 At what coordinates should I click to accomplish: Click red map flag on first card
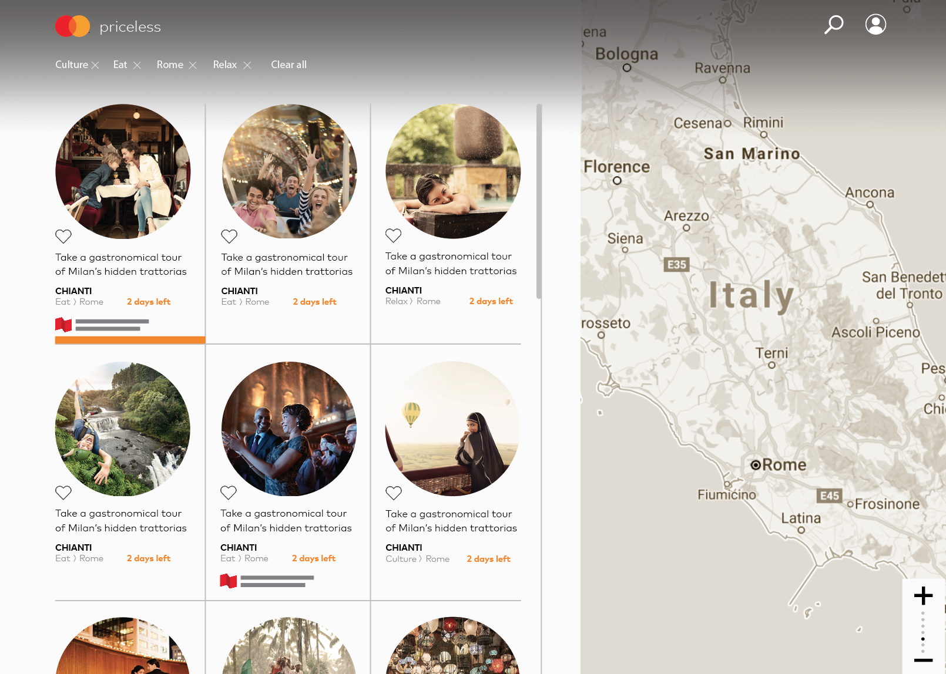pos(63,325)
